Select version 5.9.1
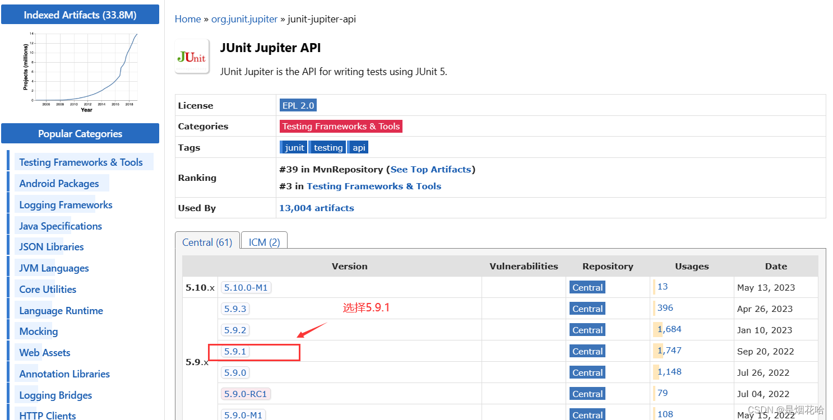833x420 pixels. 235,351
